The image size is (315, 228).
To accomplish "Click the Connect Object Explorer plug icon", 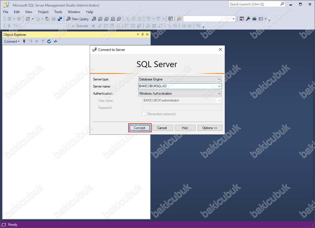I will click(x=24, y=42).
